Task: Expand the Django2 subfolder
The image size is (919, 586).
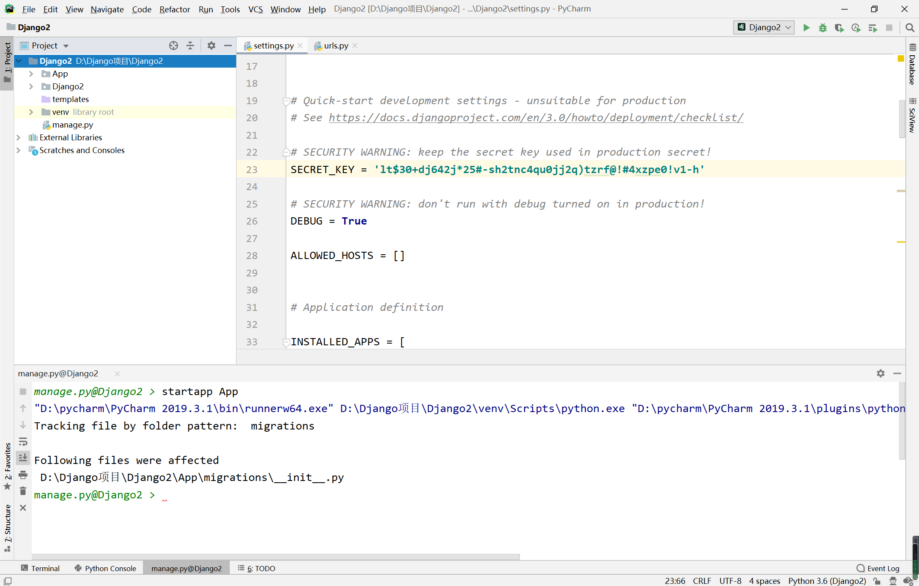Action: tap(31, 86)
